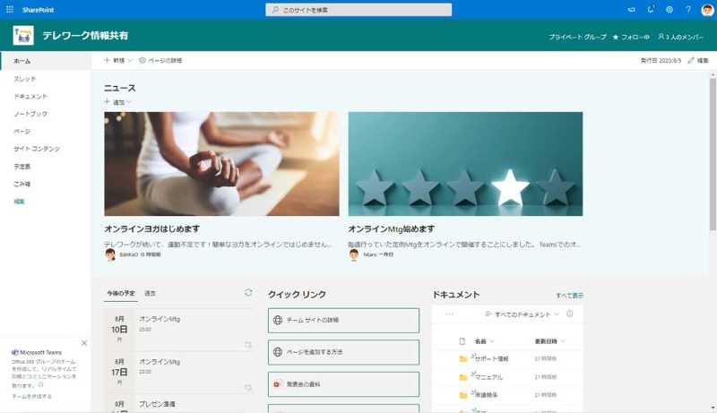Click the サポート情報 folder icon
717x413 pixels.
[x=463, y=359]
